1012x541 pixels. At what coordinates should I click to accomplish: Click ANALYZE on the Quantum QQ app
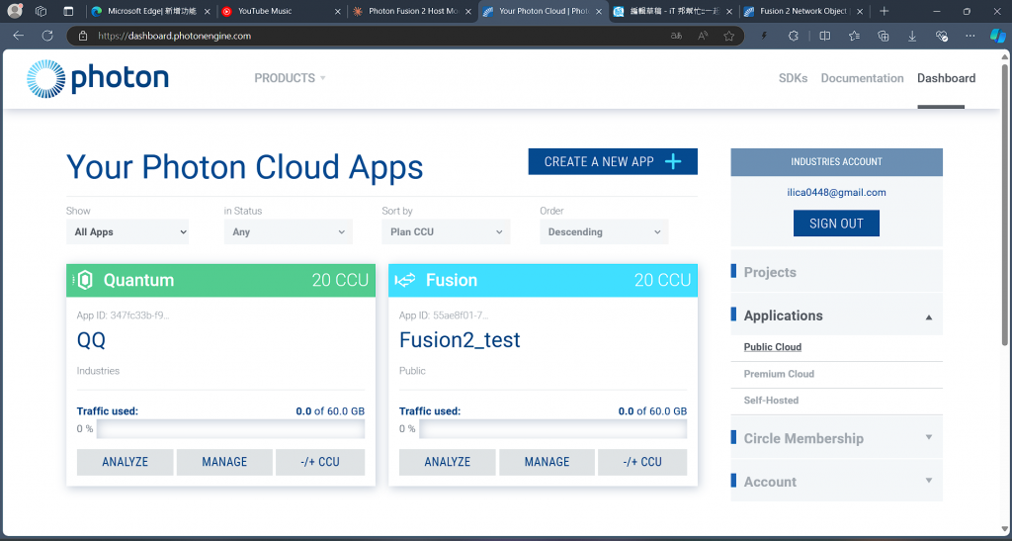click(x=126, y=462)
